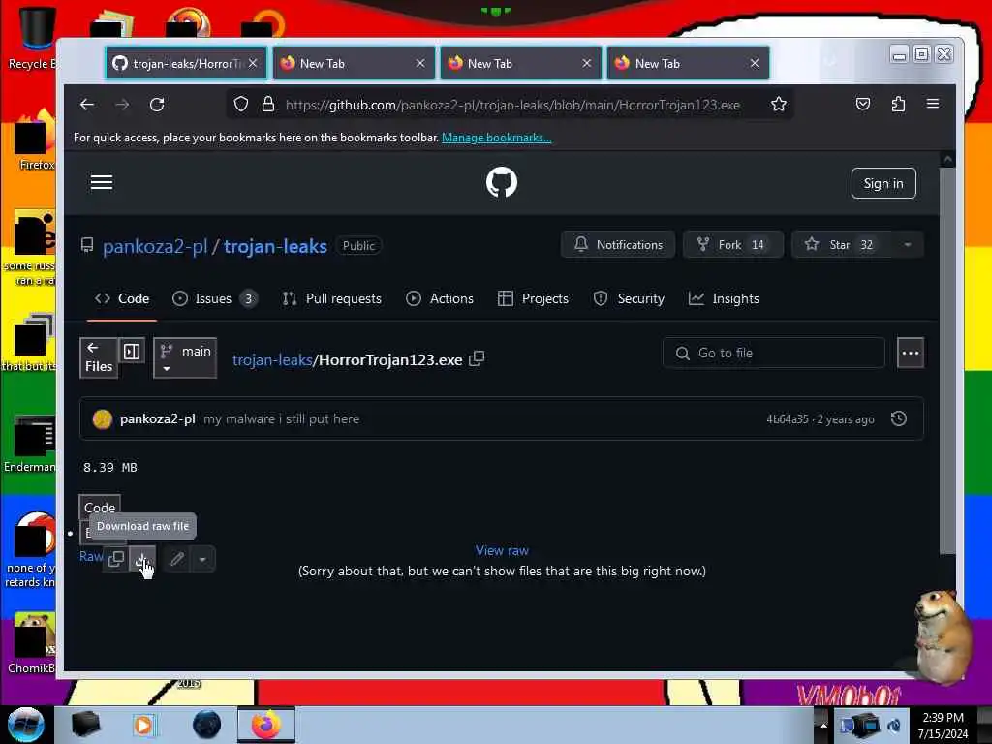992x744 pixels.
Task: Fork the repository with Fork 14
Action: tap(732, 245)
